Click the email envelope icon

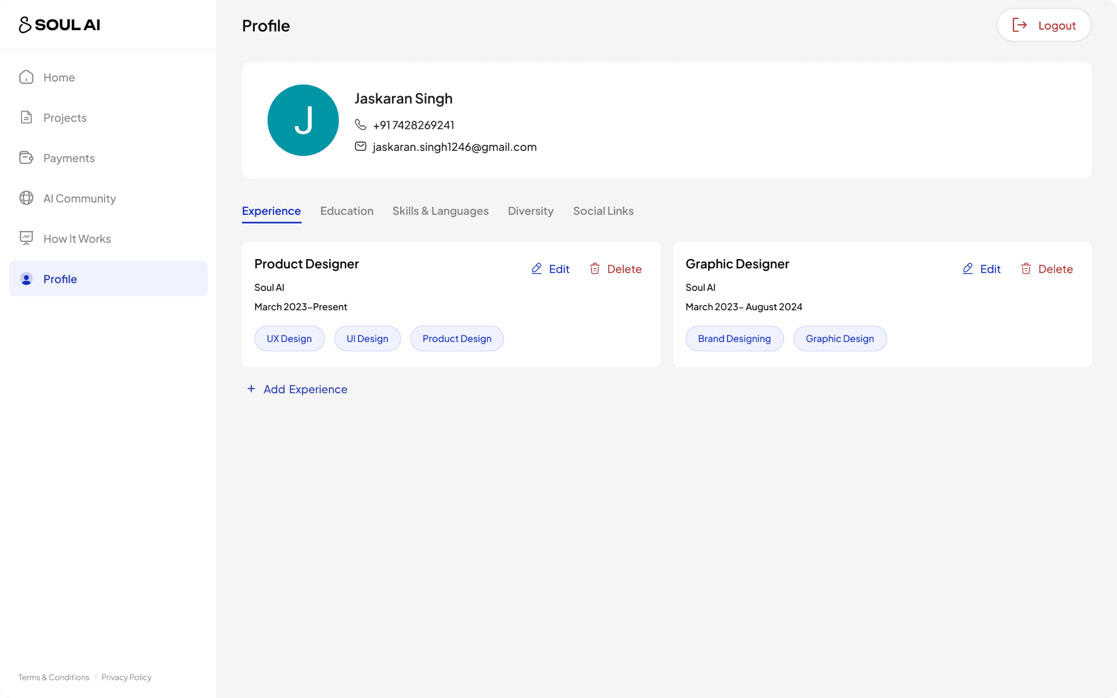click(x=360, y=146)
